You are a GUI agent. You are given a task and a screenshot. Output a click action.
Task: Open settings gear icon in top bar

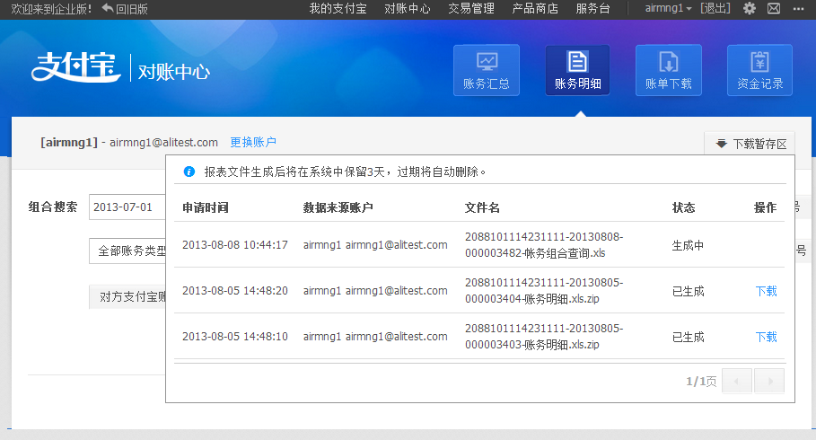(x=750, y=8)
